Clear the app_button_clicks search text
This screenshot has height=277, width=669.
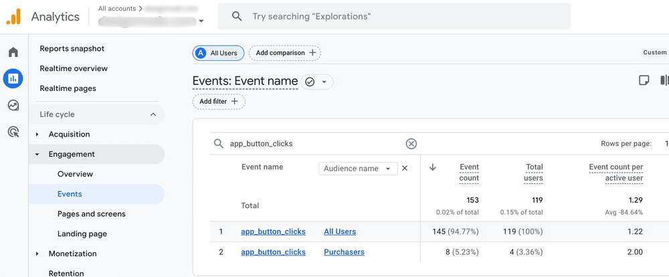coord(411,144)
